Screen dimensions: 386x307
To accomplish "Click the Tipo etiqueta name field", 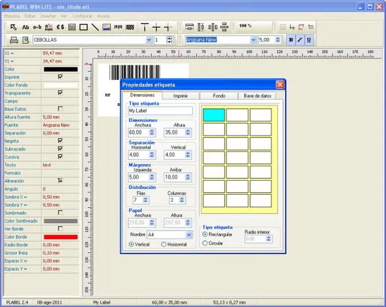I will pos(160,110).
